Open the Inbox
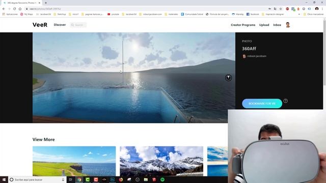 277,25
